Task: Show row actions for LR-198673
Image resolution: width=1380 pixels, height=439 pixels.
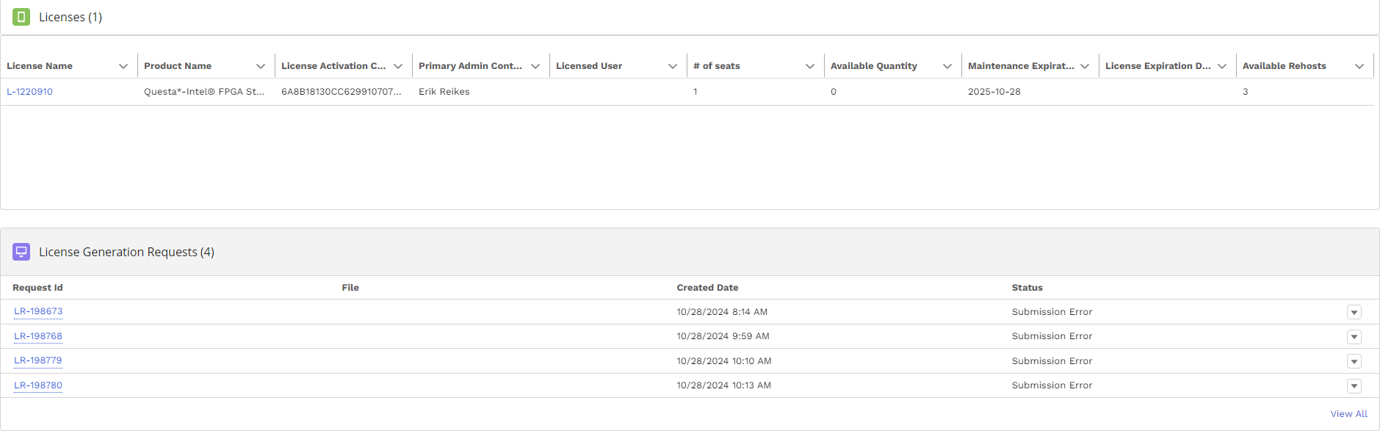Action: pyautogui.click(x=1354, y=312)
